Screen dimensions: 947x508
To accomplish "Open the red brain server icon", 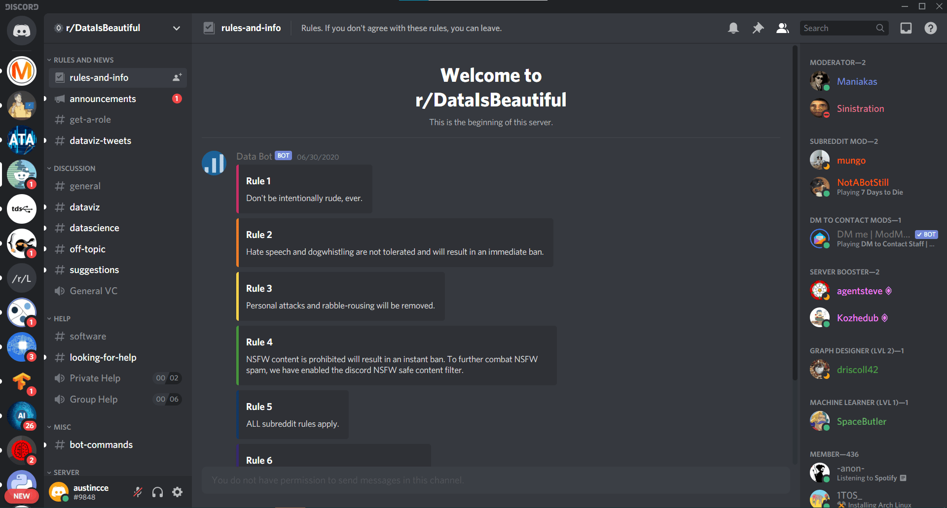I will 22,450.
